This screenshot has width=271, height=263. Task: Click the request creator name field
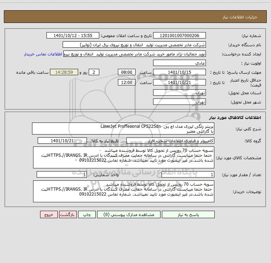pyautogui.click(x=134, y=54)
